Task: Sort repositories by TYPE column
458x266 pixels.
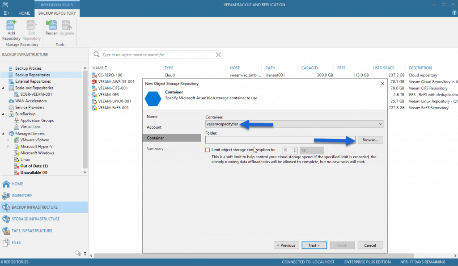Action: pyautogui.click(x=169, y=68)
